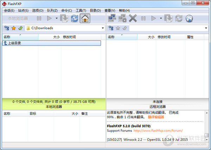Viewport: 211px width, 150px height.
Task: Click the local status text showing 38.75 GB
Action: tap(54, 102)
